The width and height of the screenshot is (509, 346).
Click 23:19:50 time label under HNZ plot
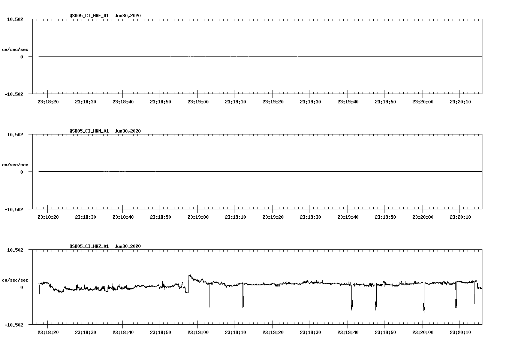[385, 333]
